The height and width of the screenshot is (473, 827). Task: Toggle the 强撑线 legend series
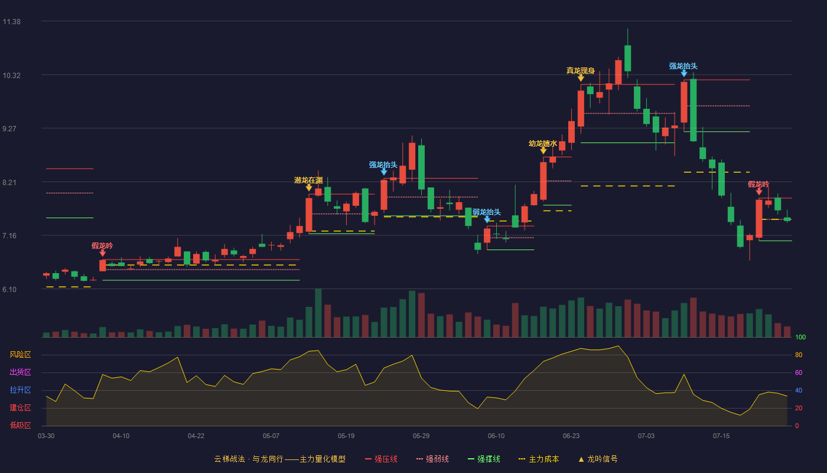coord(484,459)
